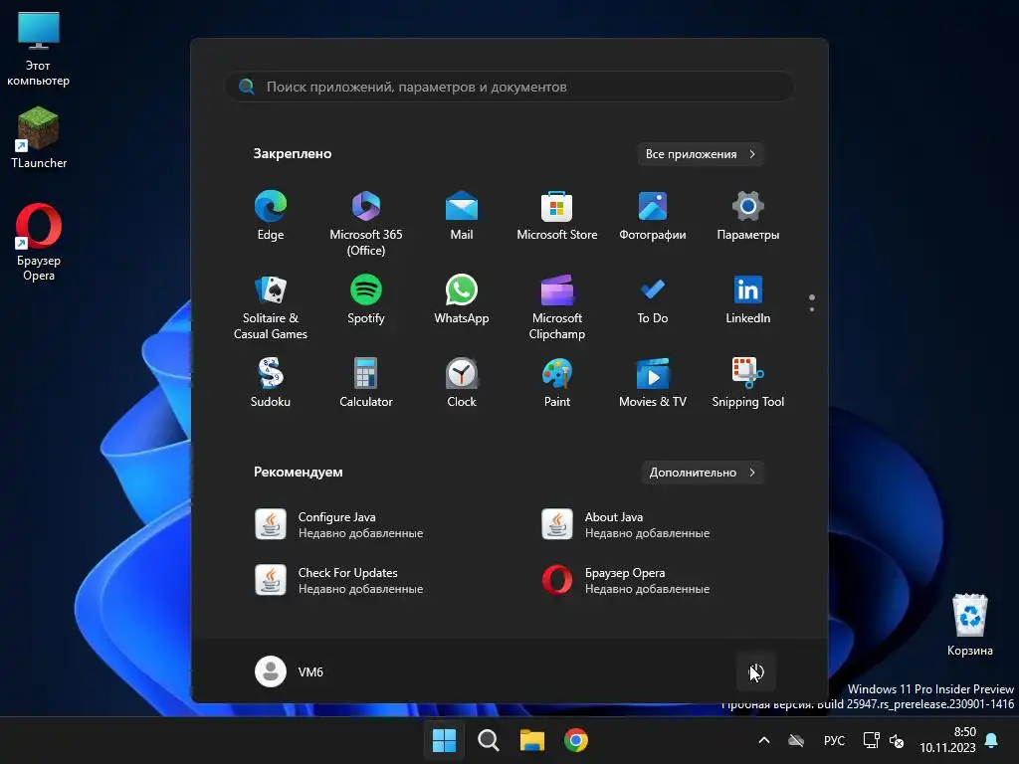This screenshot has height=764, width=1019.
Task: Click the Start menu search field
Action: click(x=509, y=87)
